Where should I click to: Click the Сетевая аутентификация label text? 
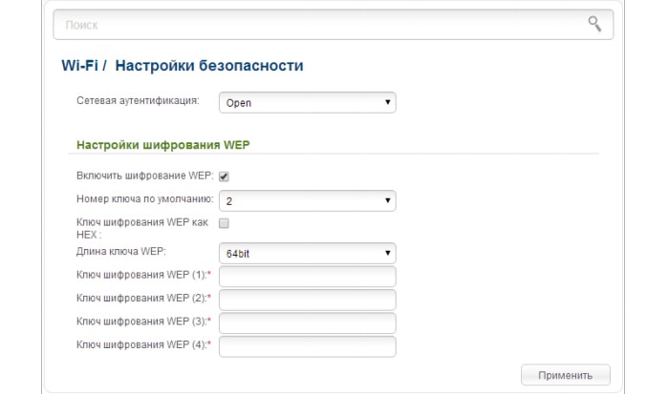[138, 101]
